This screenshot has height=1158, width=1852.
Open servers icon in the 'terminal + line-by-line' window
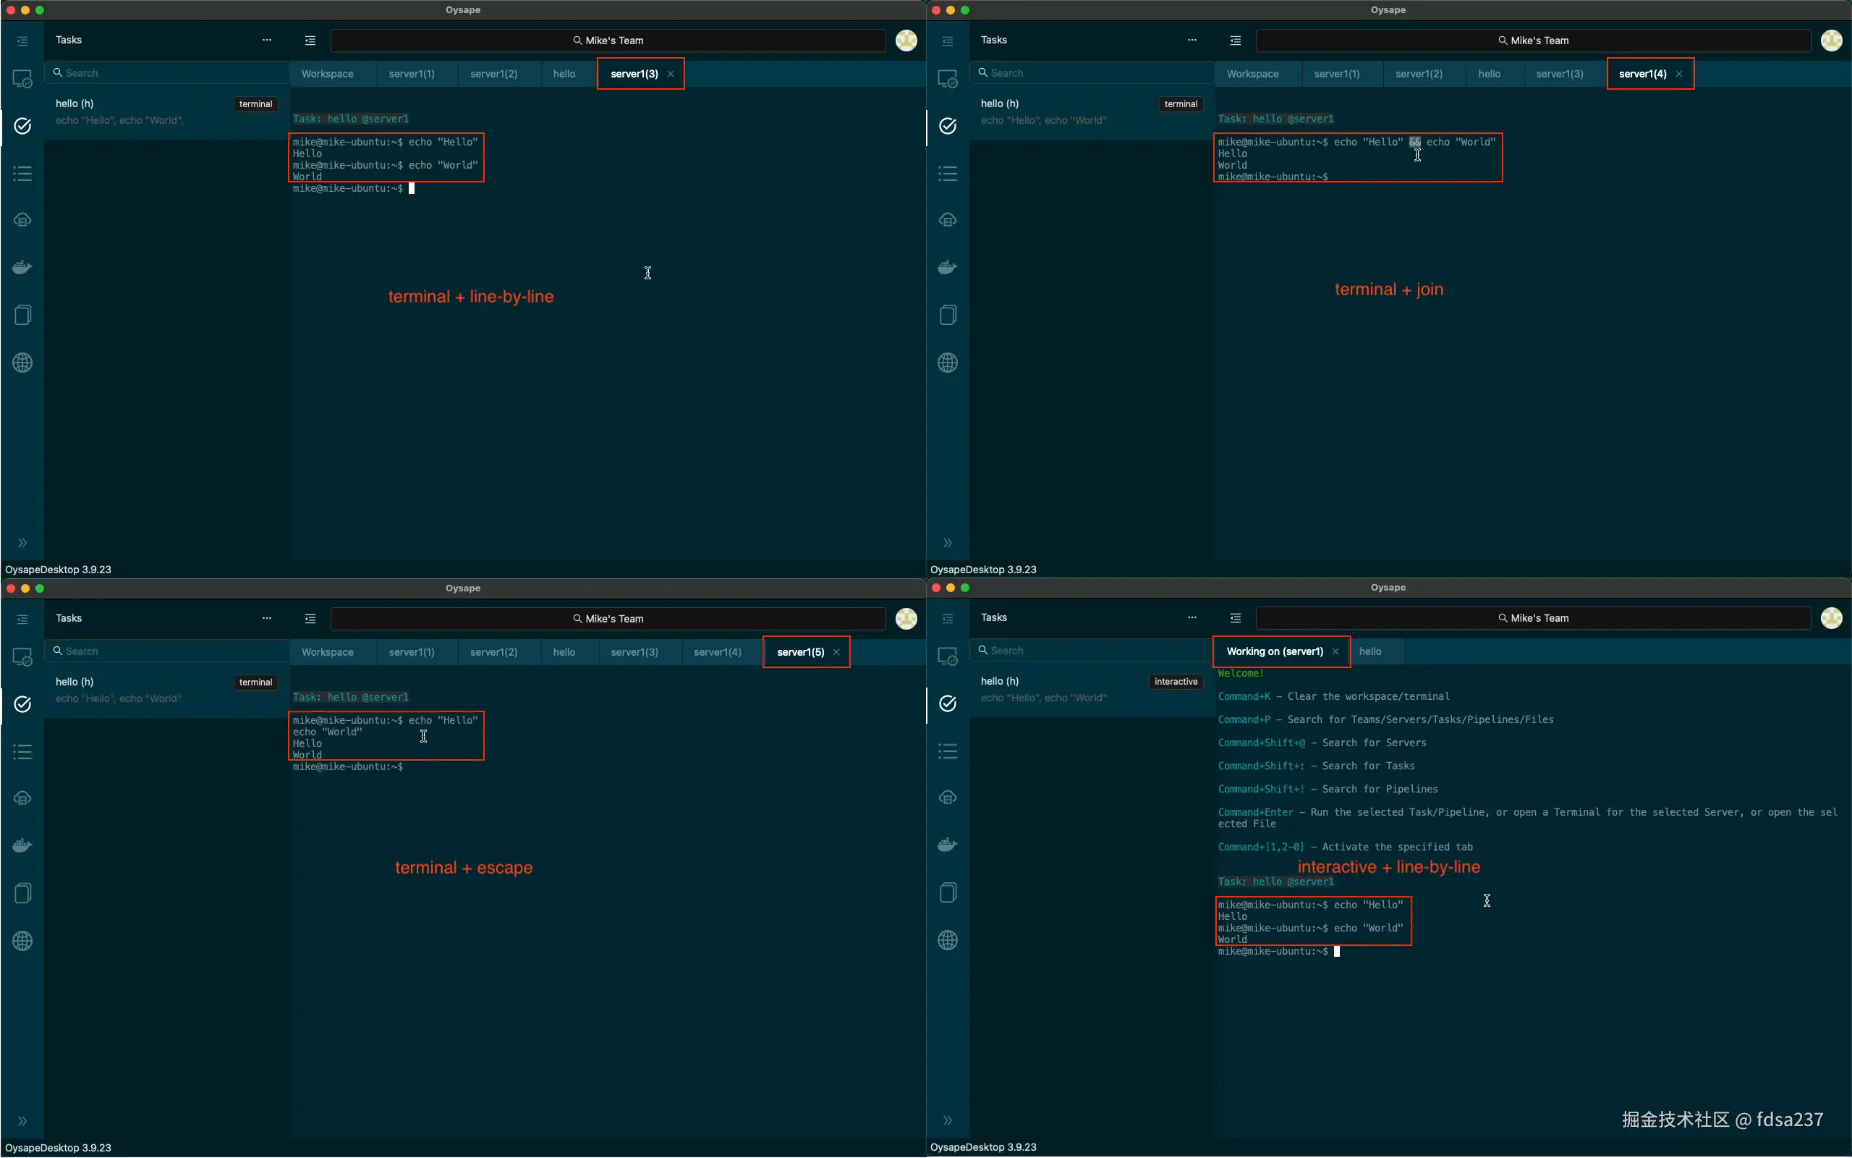tap(23, 79)
